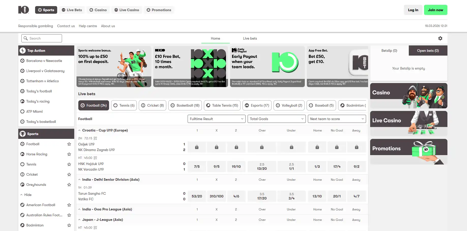This screenshot has height=231, width=467.
Task: Open the Sports welcome bonus banner
Action: click(x=114, y=67)
